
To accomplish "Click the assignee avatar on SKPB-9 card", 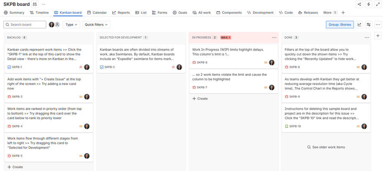I will click(364, 97).
